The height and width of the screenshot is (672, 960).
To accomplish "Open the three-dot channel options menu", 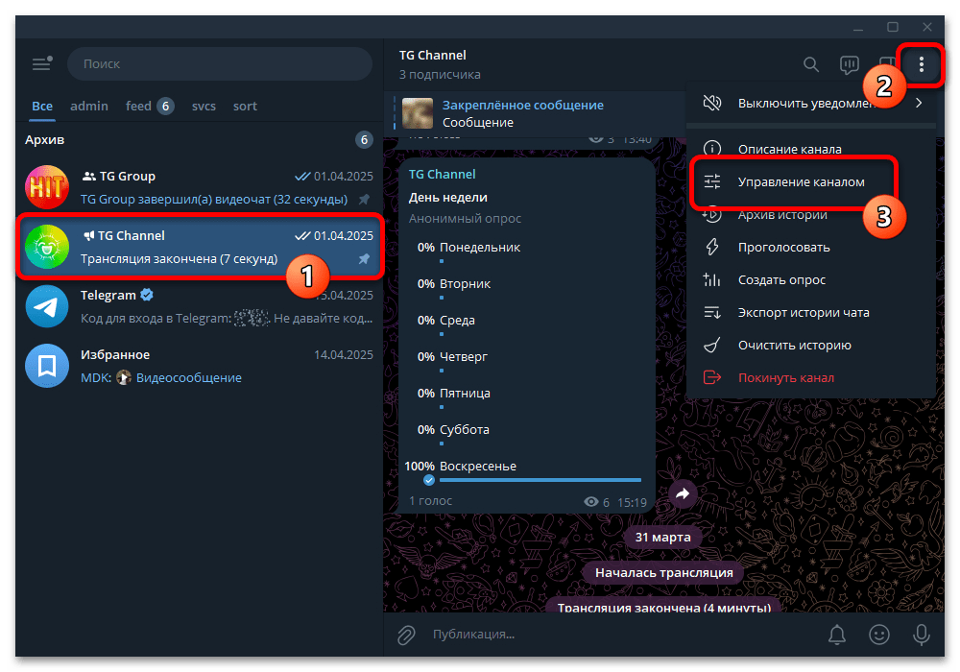I will (x=921, y=64).
